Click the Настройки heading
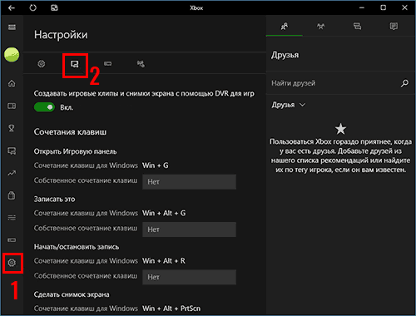Viewport: 416px width, 316px height. pyautogui.click(x=61, y=35)
